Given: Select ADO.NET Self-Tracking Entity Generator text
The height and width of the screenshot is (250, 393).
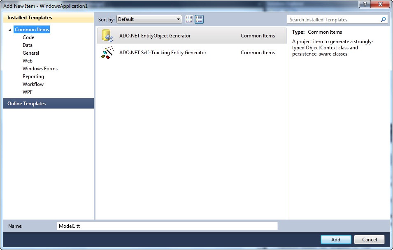Looking at the screenshot, I should coord(163,53).
